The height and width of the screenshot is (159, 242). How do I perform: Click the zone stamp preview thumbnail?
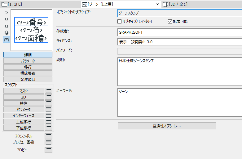pos(32,30)
